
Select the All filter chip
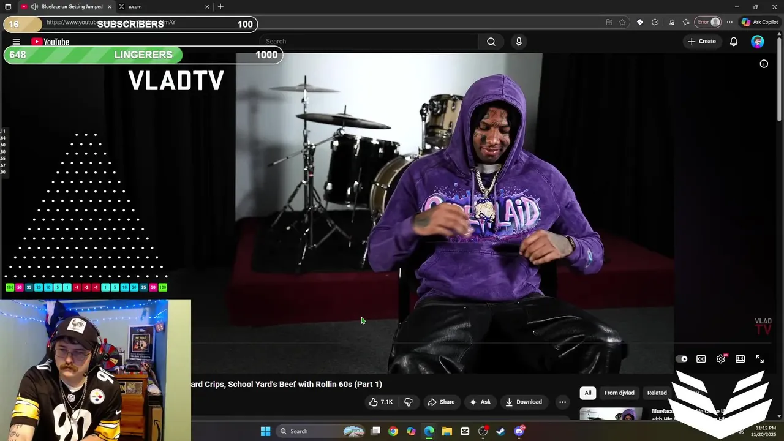pos(588,393)
